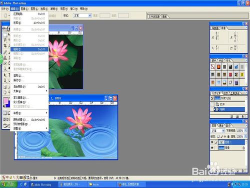Viewport: 250px width, 188px height.
Task: Toggle visibility eye of Layer 1 (图层 1)
Action: 212,142
